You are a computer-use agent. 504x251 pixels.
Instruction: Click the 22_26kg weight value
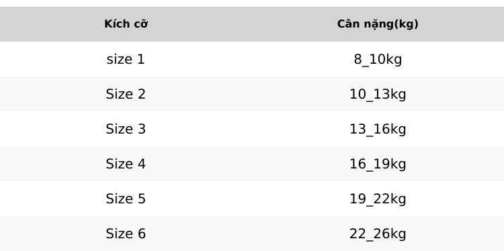tap(378, 234)
